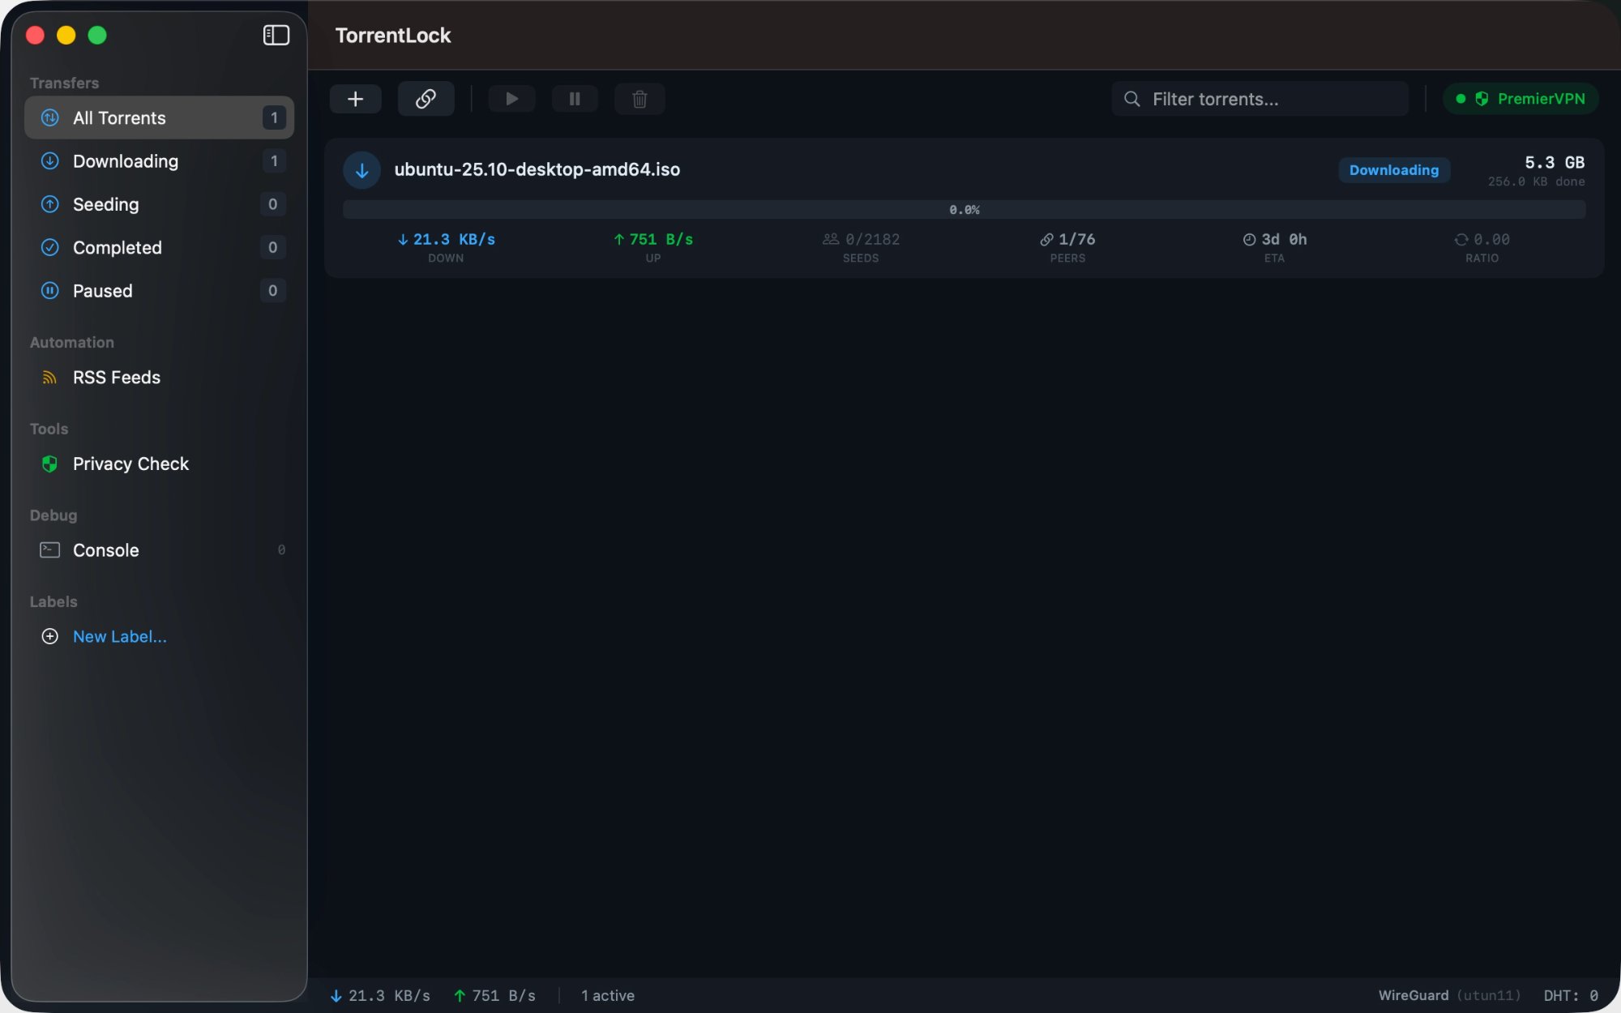Expand the All Torrents list

(x=119, y=118)
